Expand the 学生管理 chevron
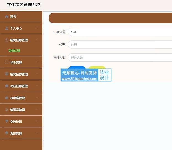Viewport: 172px width, 150px height. point(37,62)
